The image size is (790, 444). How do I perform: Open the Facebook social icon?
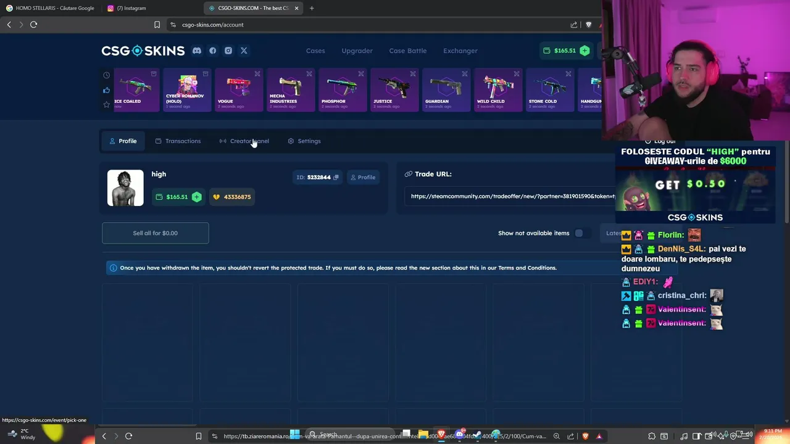point(212,51)
